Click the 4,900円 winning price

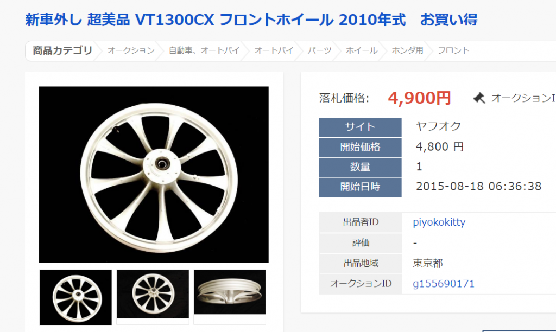coord(419,98)
